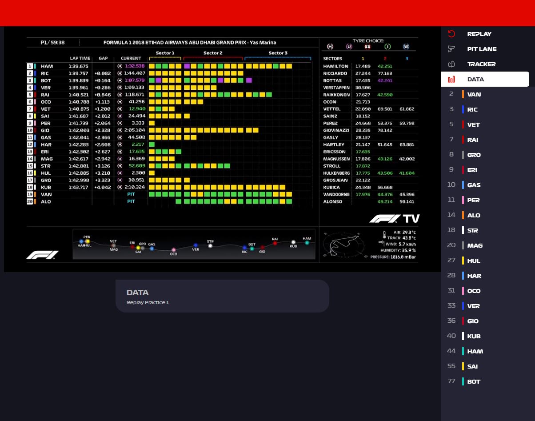Click the RAI marker dot on the track strip
This screenshot has height=421, width=535.
(275, 243)
